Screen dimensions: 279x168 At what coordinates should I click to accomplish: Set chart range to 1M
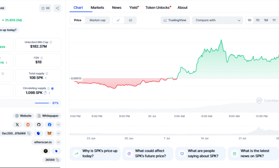pos(266,20)
